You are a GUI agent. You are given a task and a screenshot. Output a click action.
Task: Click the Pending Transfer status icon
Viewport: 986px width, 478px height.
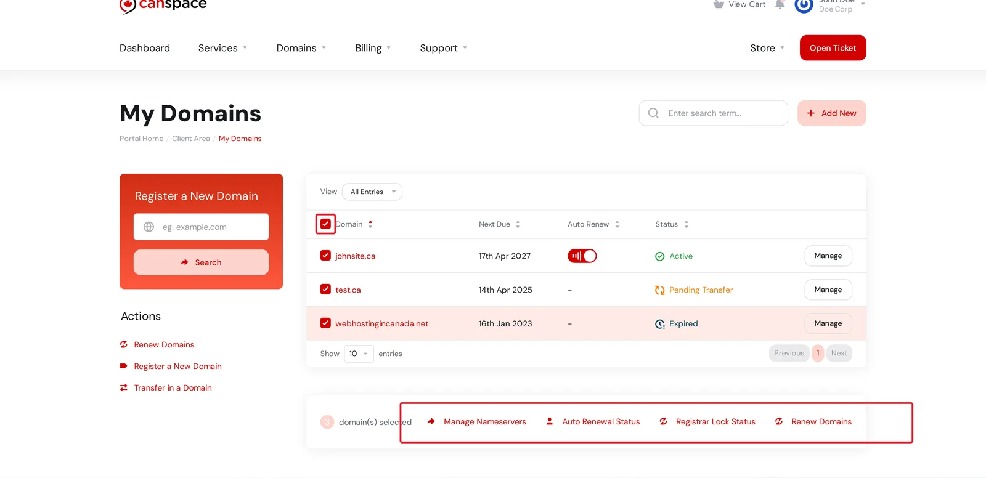(x=660, y=290)
